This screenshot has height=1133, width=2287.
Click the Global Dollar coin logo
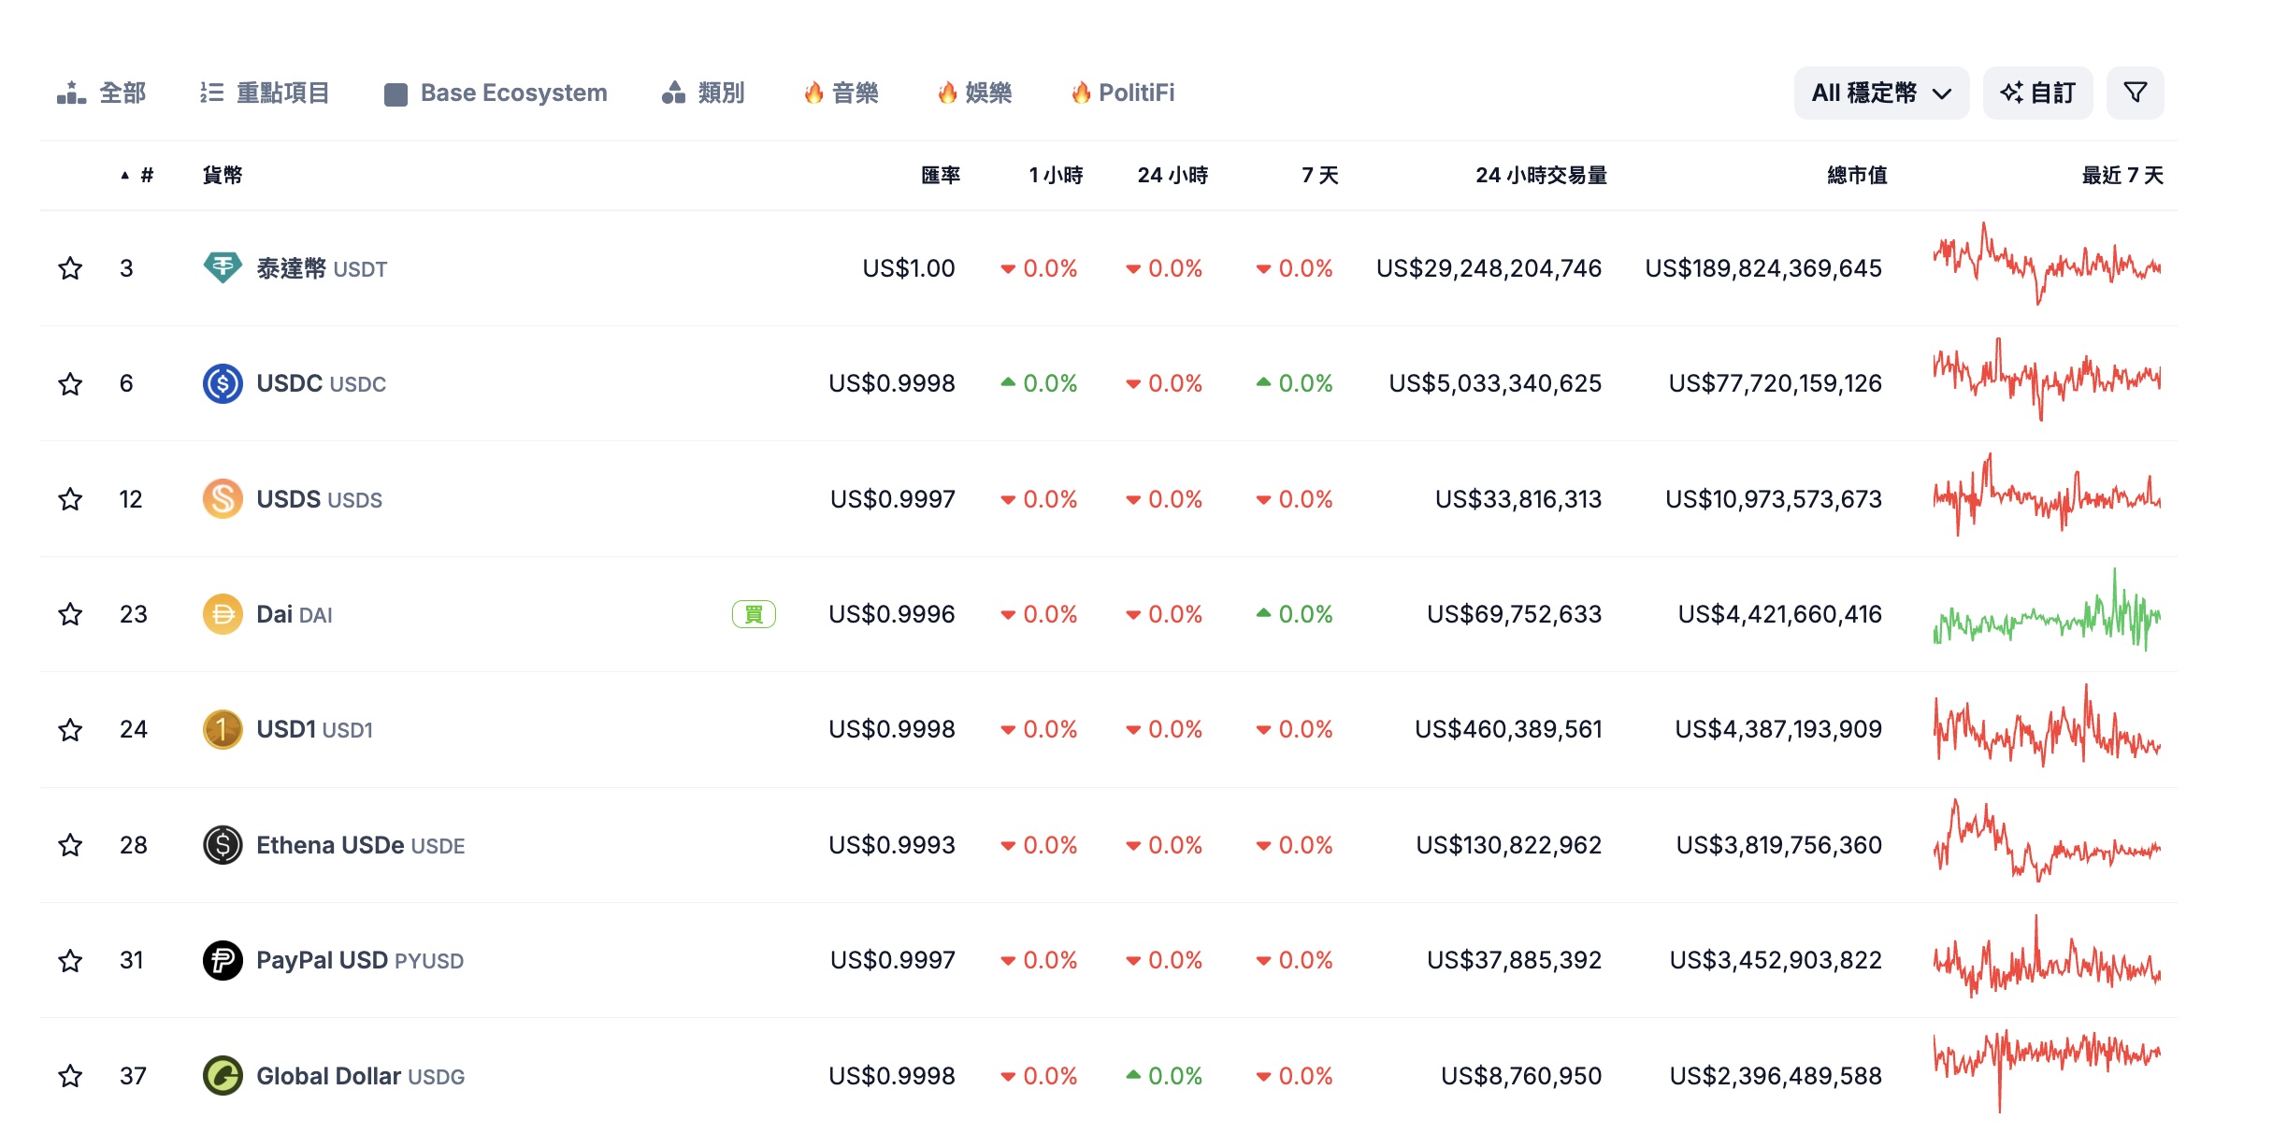pyautogui.click(x=223, y=1076)
